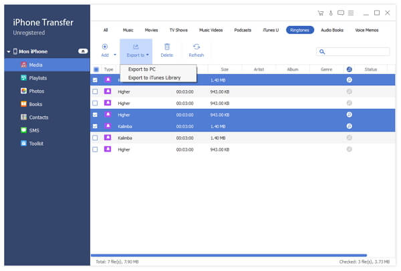Open the shopping cart purchase icon
401x271 pixels.
[x=321, y=13]
